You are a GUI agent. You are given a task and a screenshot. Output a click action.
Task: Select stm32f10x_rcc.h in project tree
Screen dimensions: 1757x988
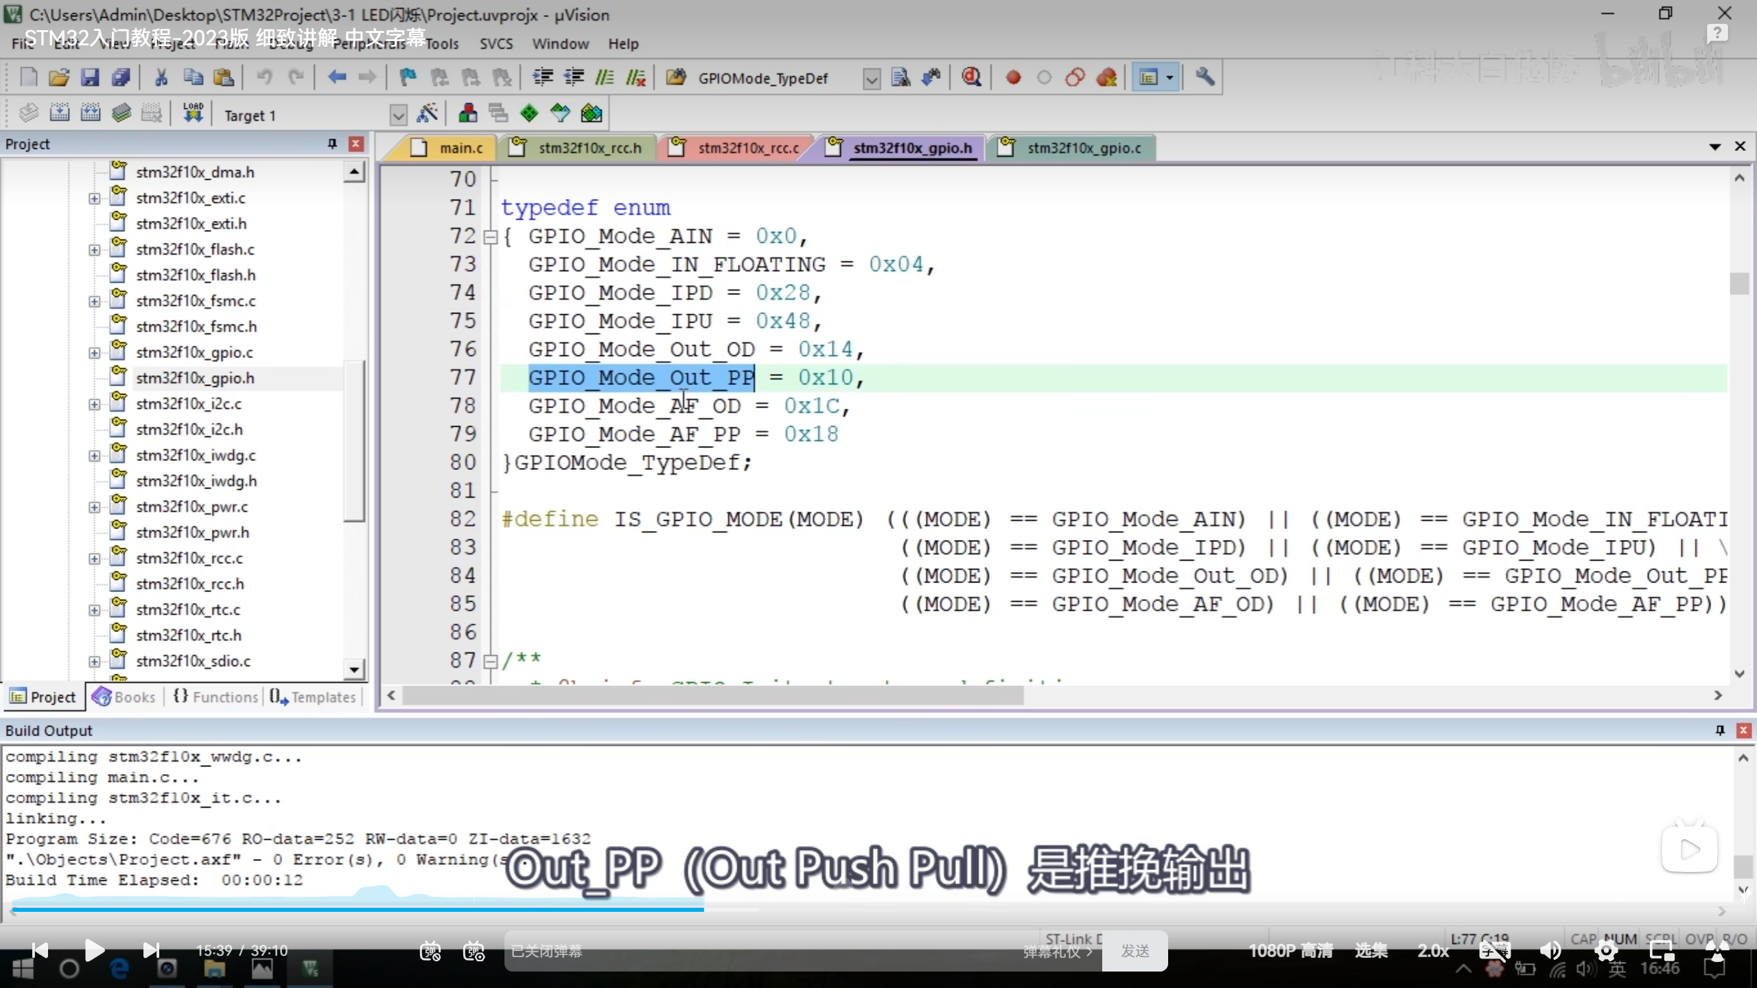189,584
